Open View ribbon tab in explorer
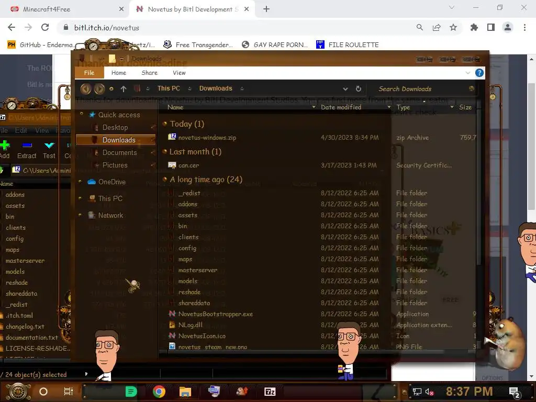Image resolution: width=536 pixels, height=402 pixels. pyautogui.click(x=179, y=73)
